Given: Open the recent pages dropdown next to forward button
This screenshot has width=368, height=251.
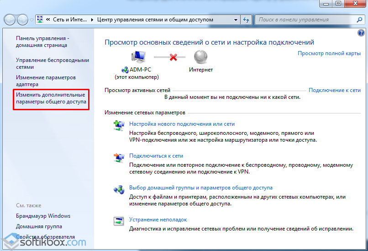Looking at the screenshot, I should (x=32, y=20).
